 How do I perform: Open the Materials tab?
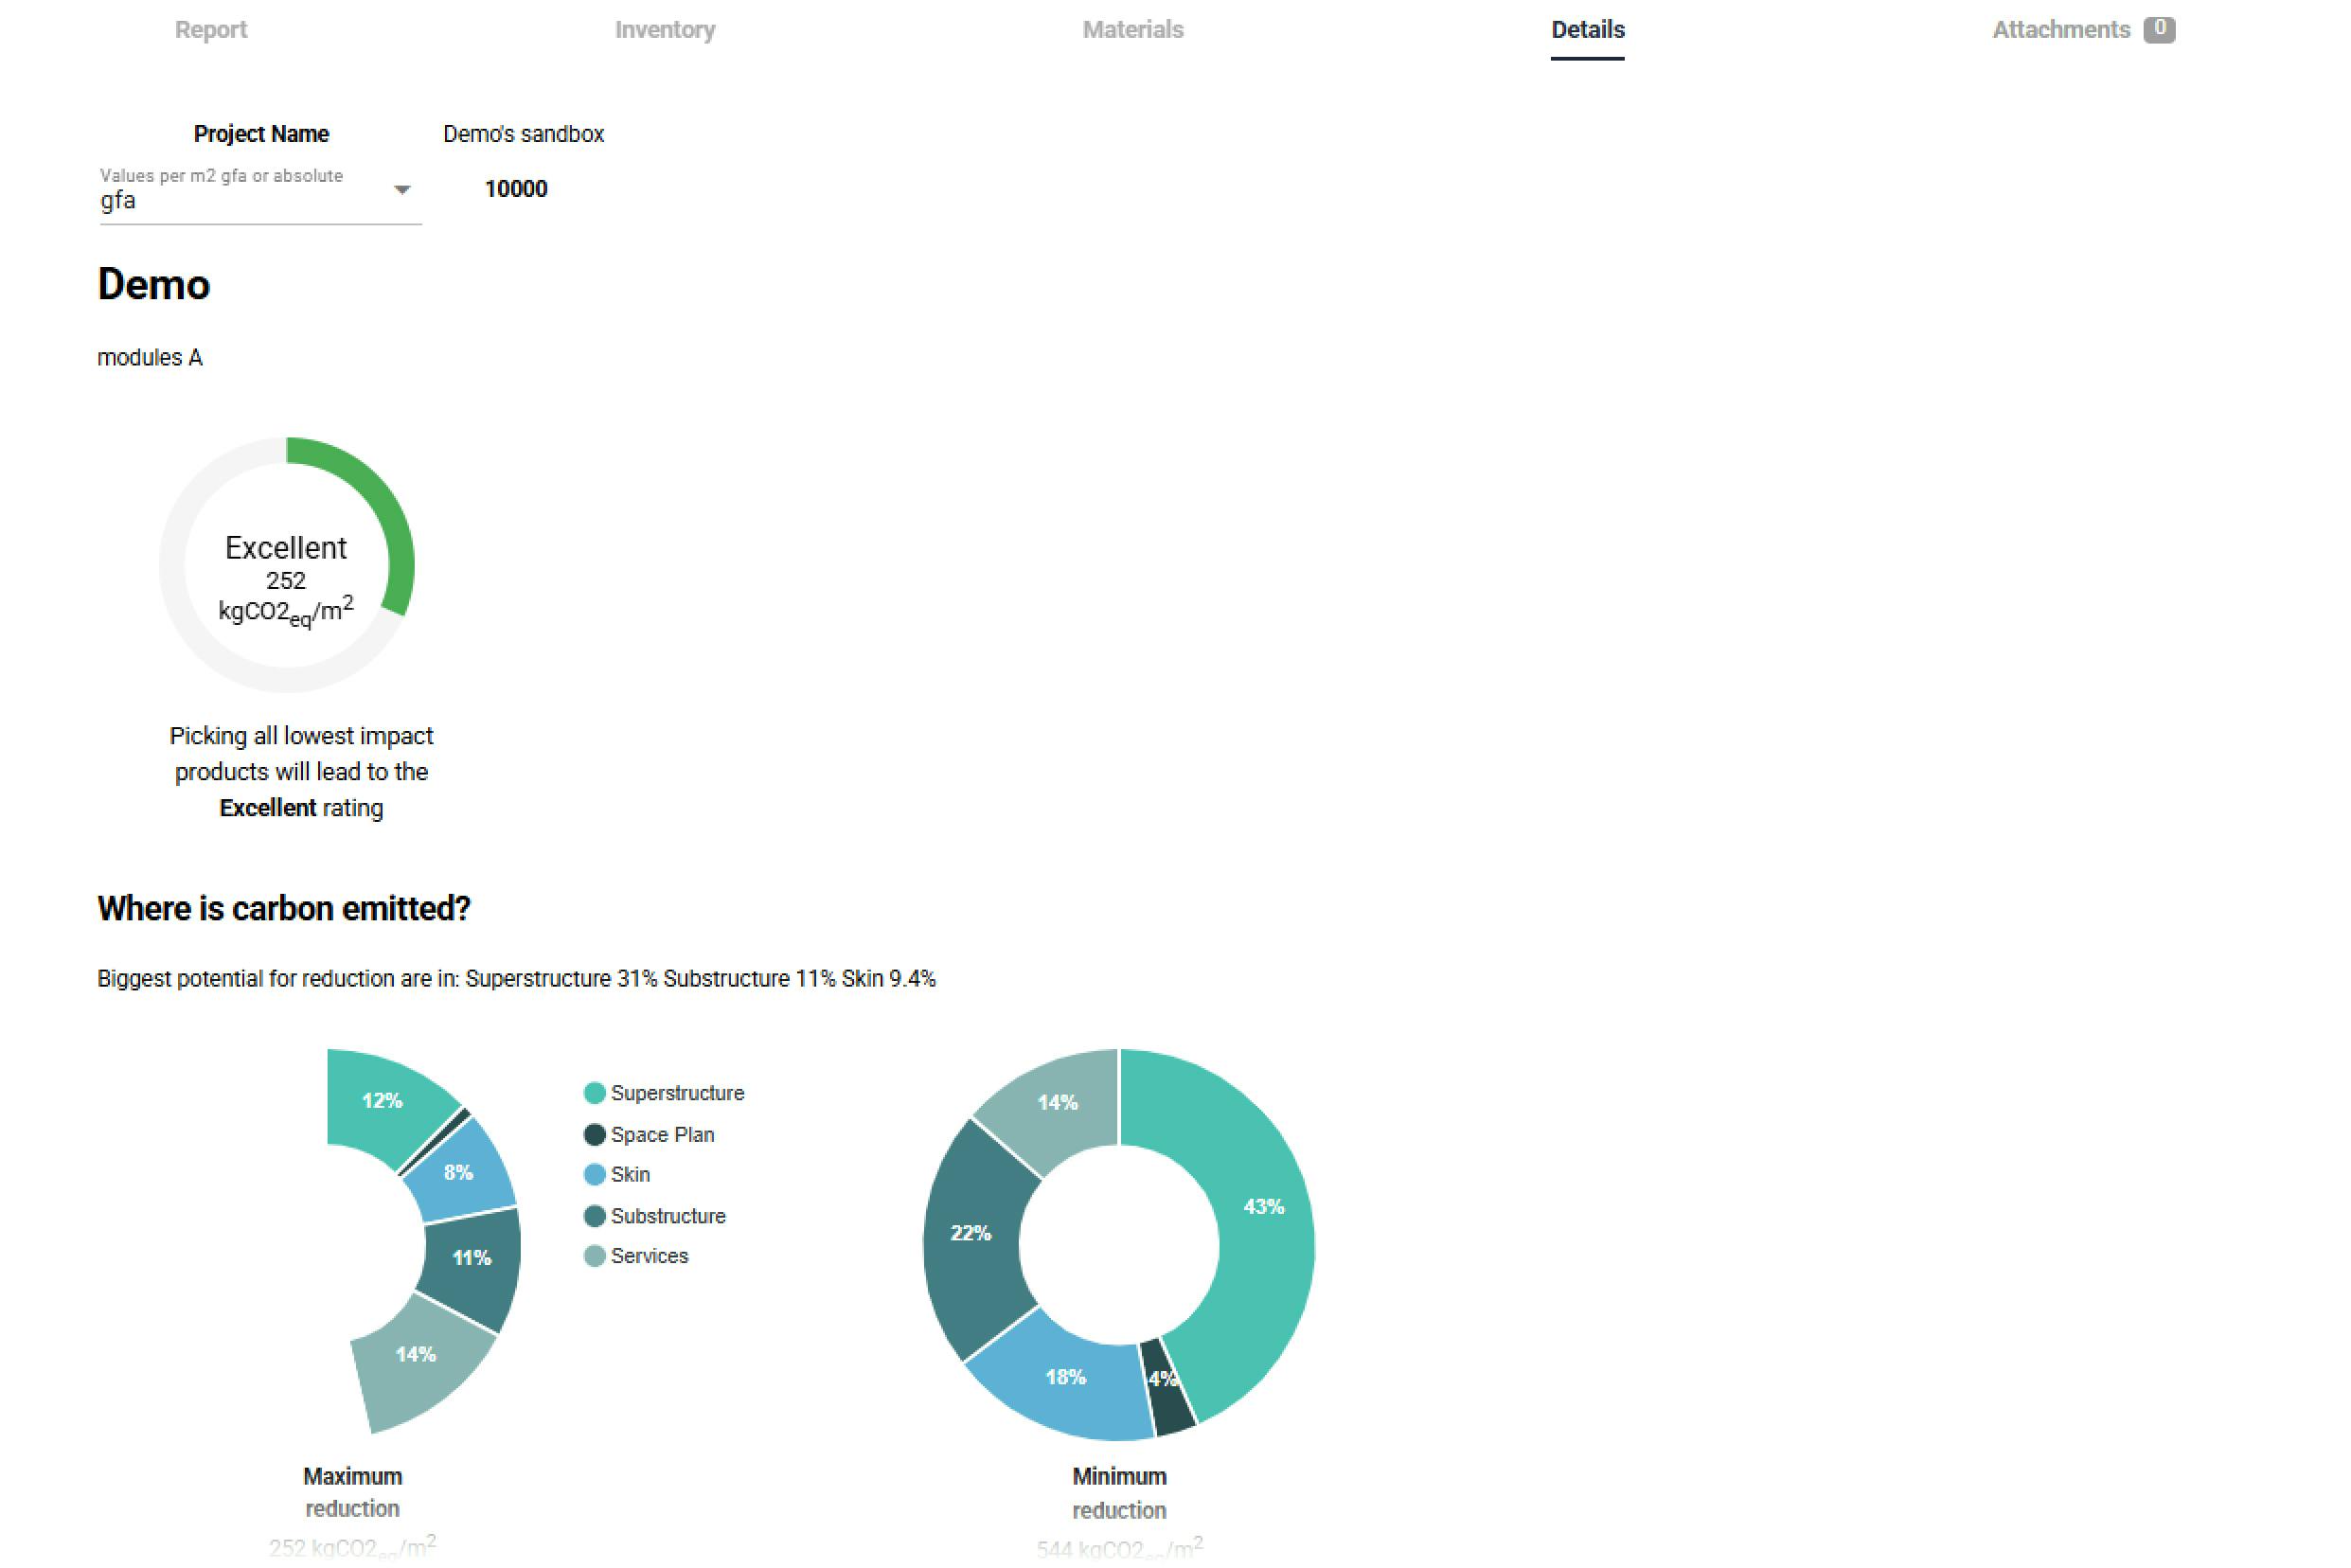click(x=1132, y=30)
